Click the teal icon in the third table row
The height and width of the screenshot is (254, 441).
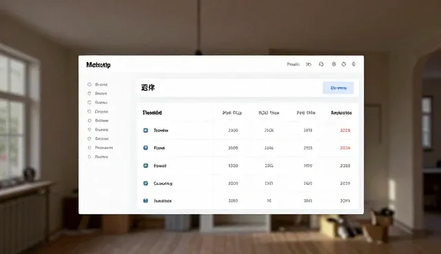(145, 166)
